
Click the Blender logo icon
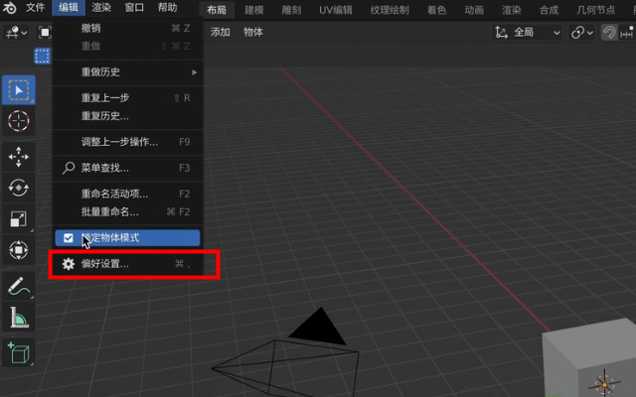click(9, 8)
